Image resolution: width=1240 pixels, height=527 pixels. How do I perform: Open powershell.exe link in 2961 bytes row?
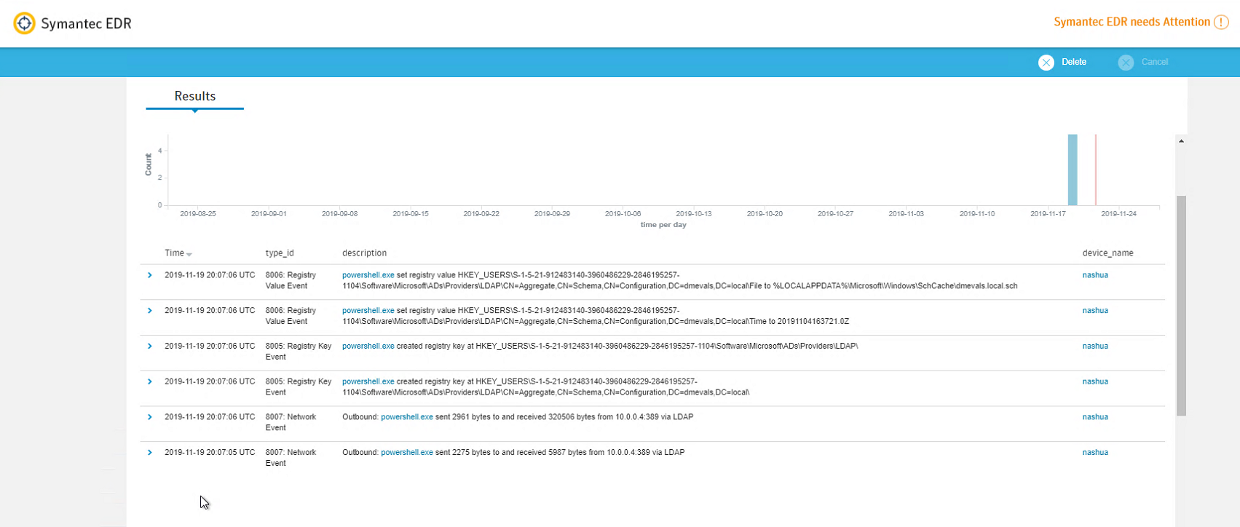point(407,417)
